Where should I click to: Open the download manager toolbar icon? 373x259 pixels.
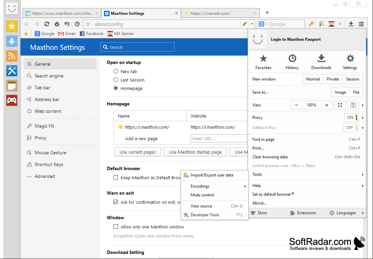pos(351,24)
